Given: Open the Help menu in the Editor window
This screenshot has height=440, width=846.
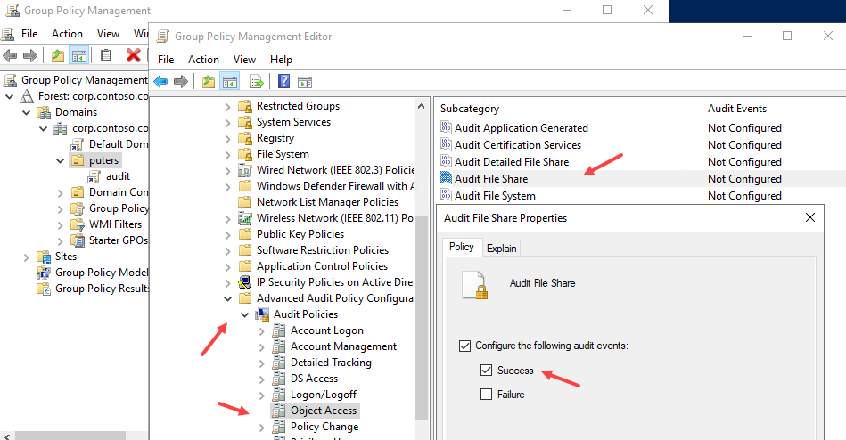Looking at the screenshot, I should 281,60.
